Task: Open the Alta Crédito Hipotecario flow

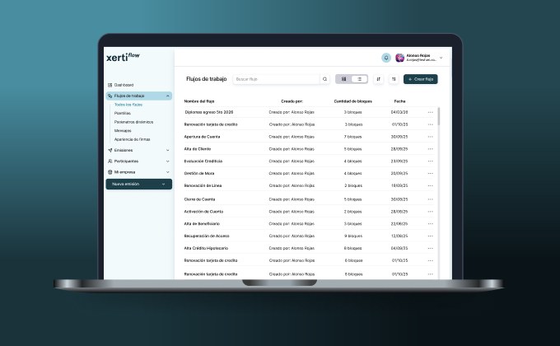Action: coord(206,249)
